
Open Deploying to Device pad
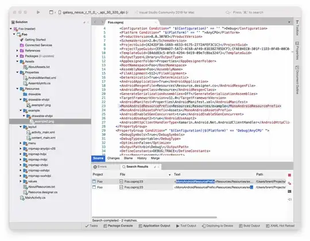218,226
